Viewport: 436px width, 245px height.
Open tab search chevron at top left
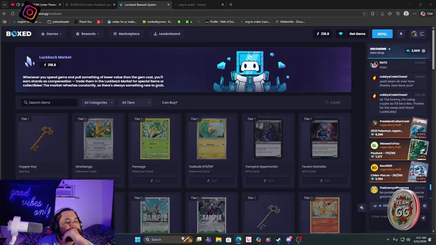point(4,4)
